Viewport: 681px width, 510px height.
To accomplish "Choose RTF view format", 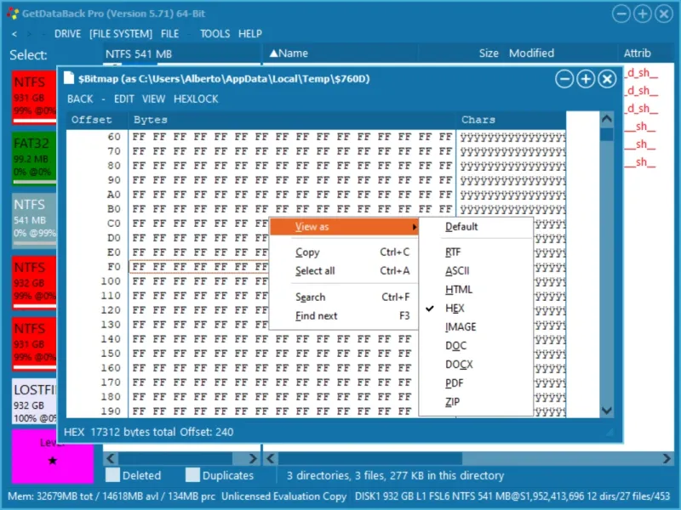I will click(x=476, y=252).
